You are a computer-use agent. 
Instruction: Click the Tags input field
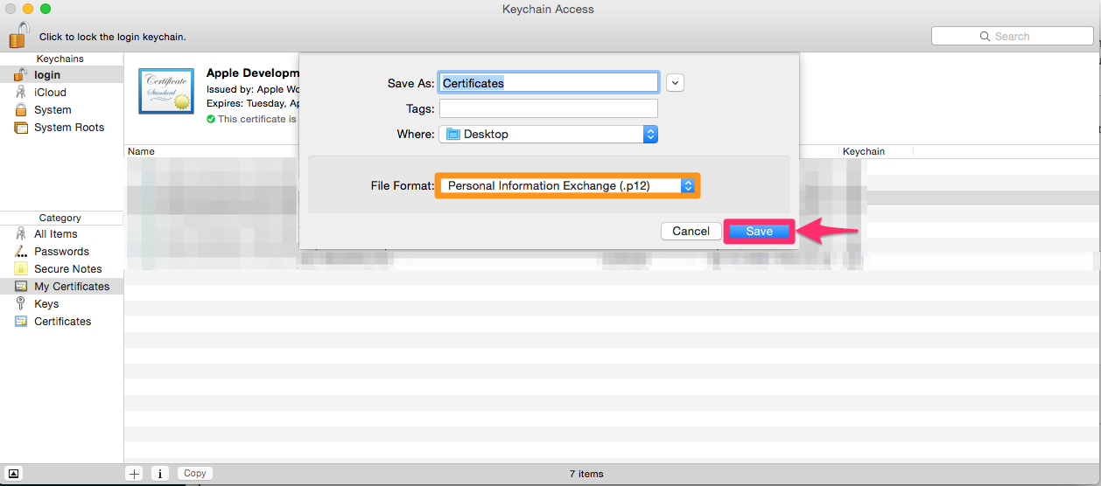[x=548, y=108]
